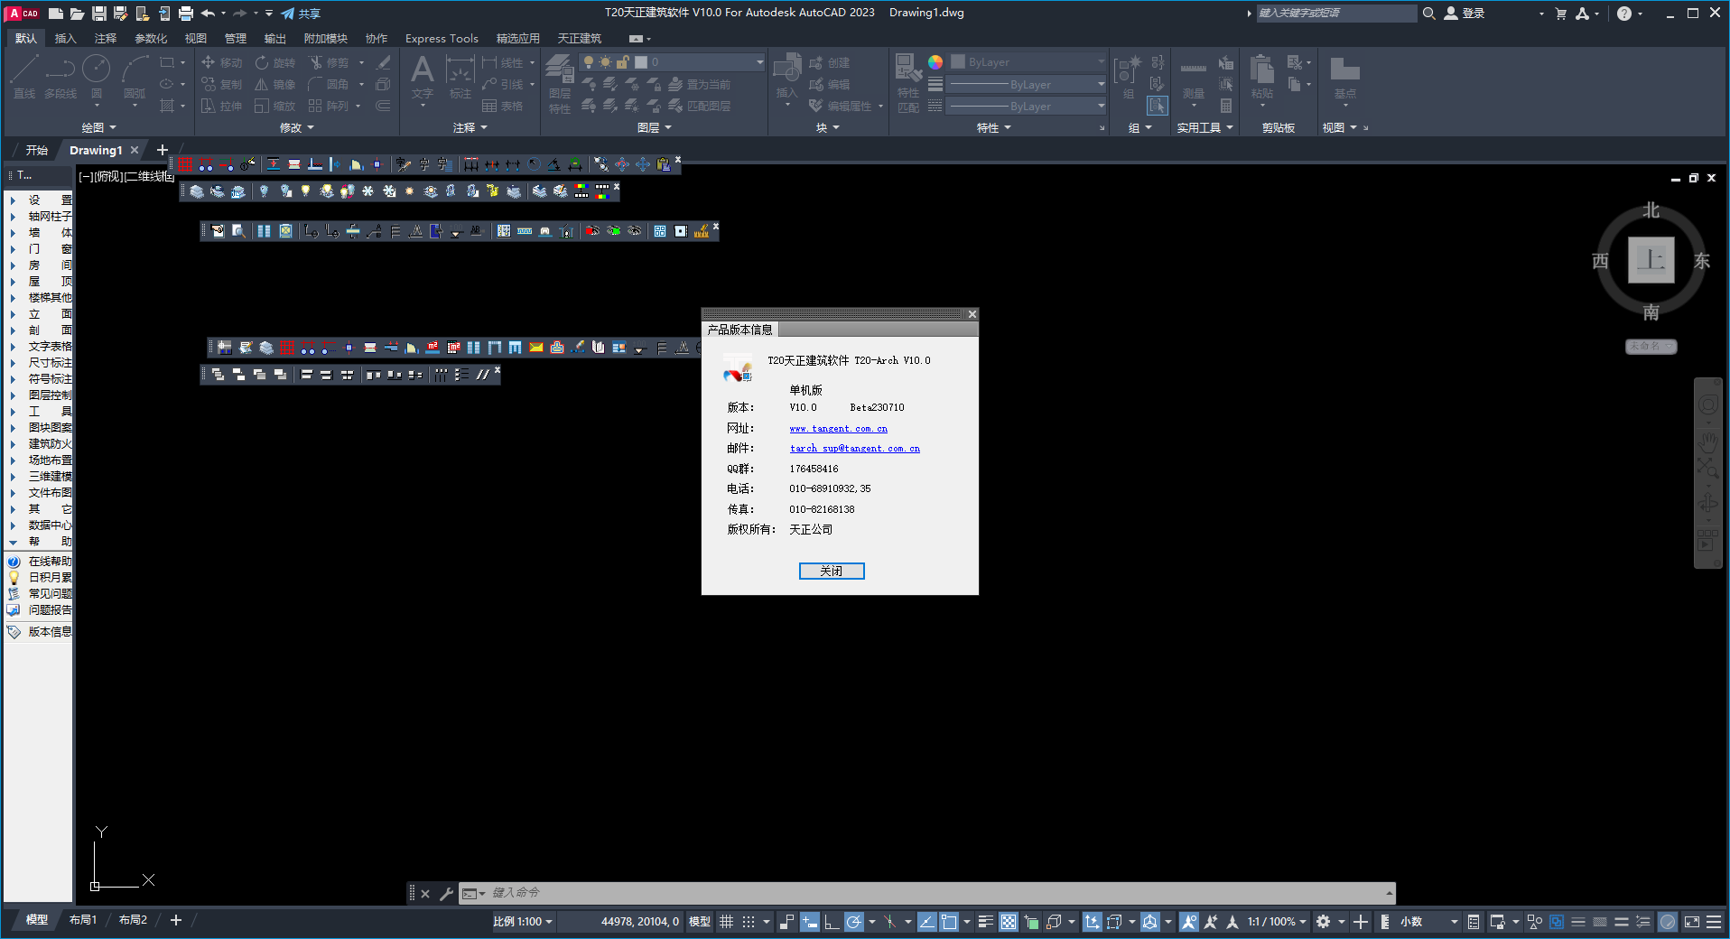Switch to the 布局1 layout tab
1730x939 pixels.
pos(82,920)
